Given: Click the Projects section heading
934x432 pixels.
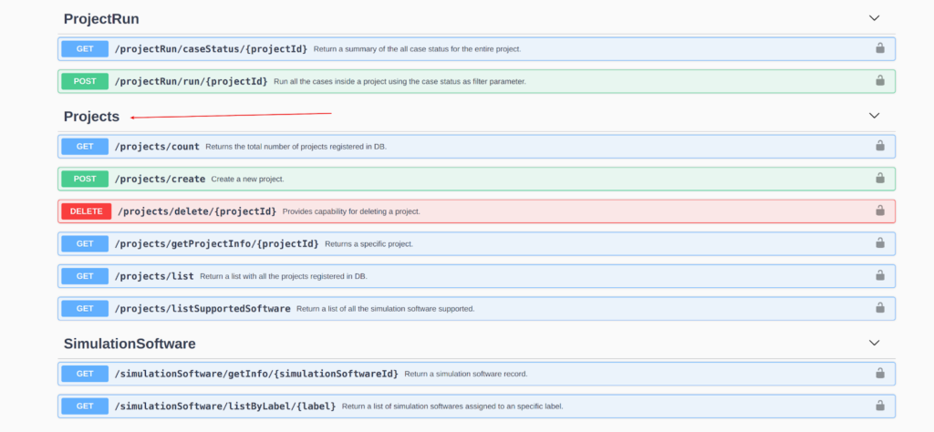Looking at the screenshot, I should [92, 117].
